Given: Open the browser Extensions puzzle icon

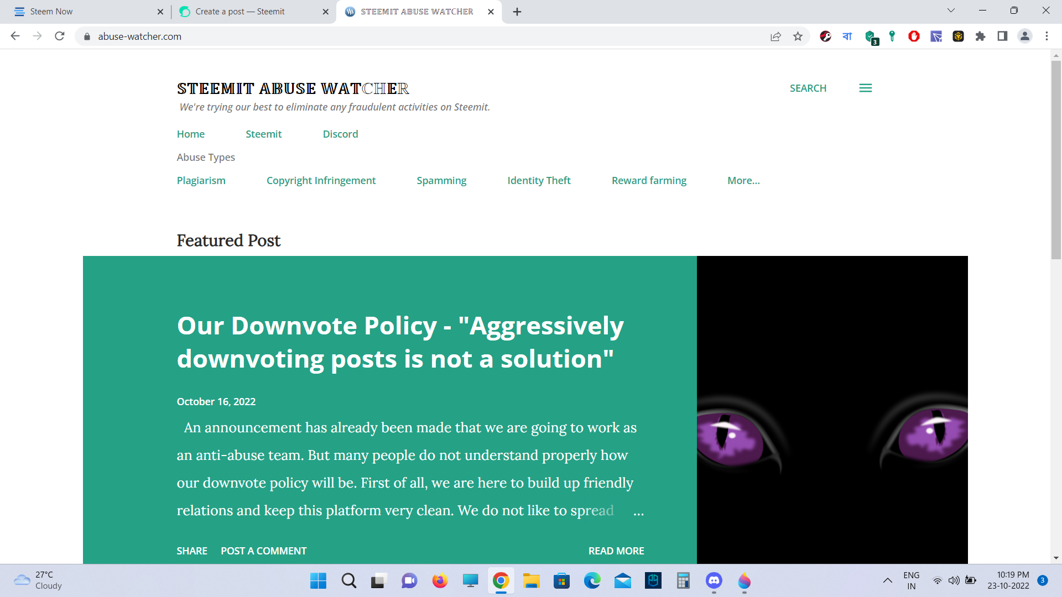Looking at the screenshot, I should [x=980, y=36].
